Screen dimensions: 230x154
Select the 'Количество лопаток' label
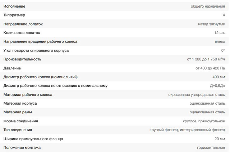(22, 33)
